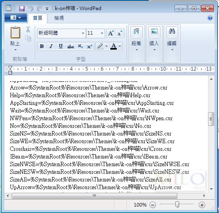Click the 編輯 binoculars icon
The width and height of the screenshot is (219, 213).
pos(172,32)
